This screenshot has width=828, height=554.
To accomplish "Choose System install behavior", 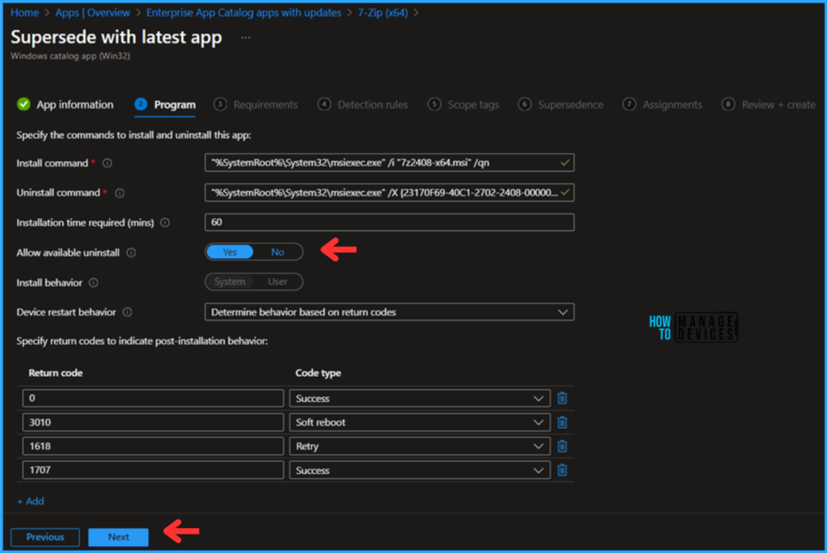I will 230,282.
